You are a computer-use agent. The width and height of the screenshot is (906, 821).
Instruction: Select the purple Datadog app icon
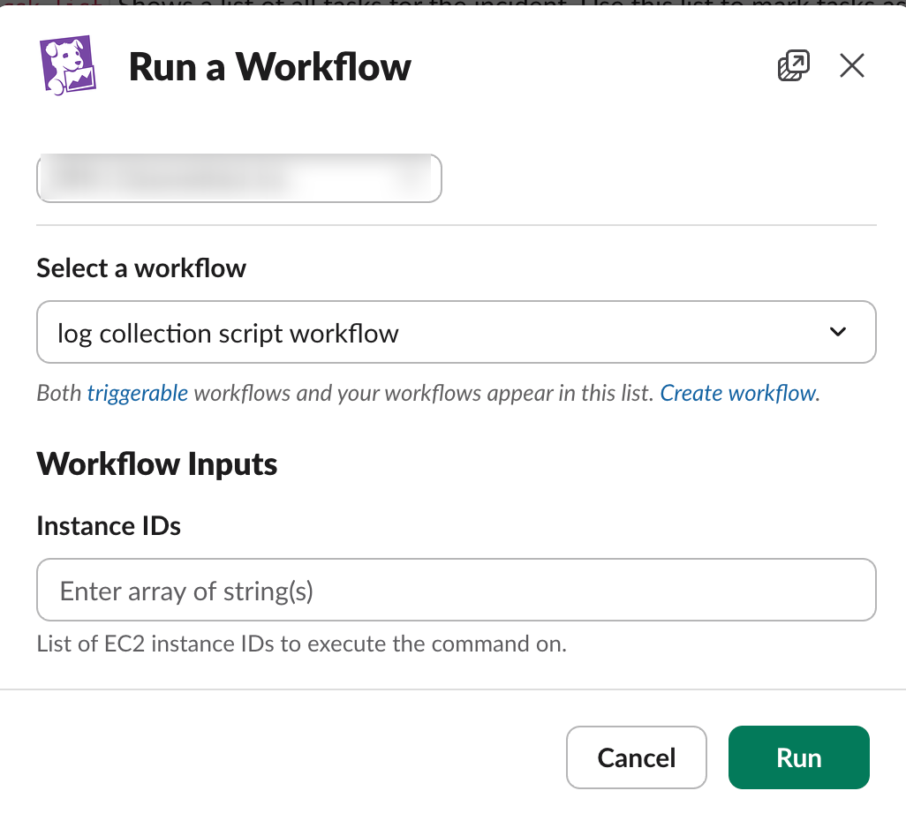(x=69, y=65)
